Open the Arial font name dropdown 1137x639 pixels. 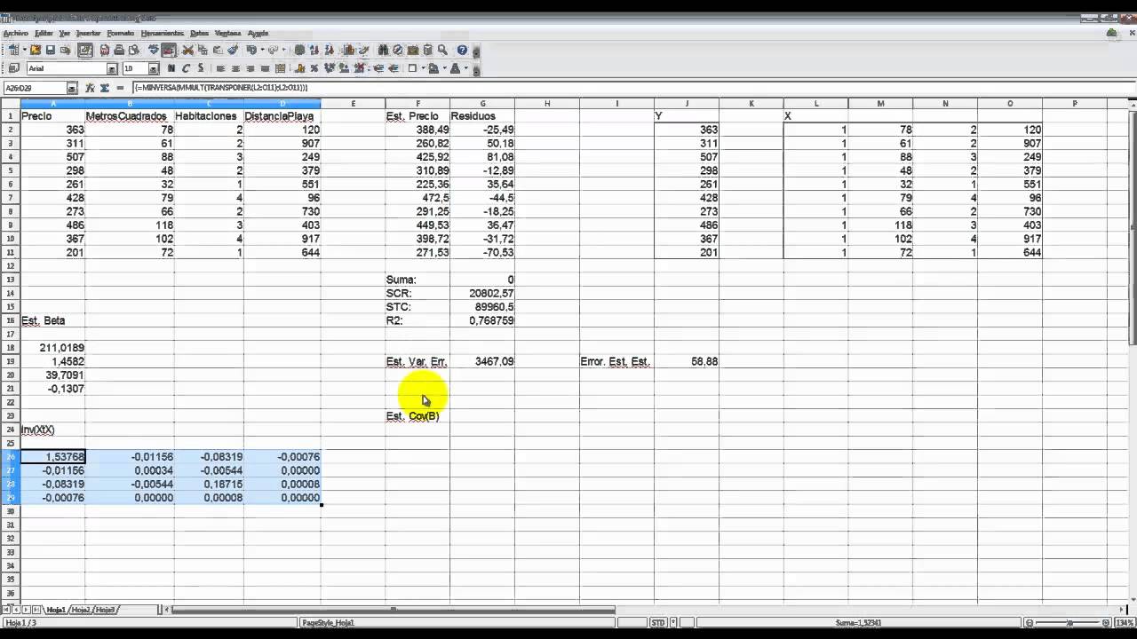click(x=112, y=68)
